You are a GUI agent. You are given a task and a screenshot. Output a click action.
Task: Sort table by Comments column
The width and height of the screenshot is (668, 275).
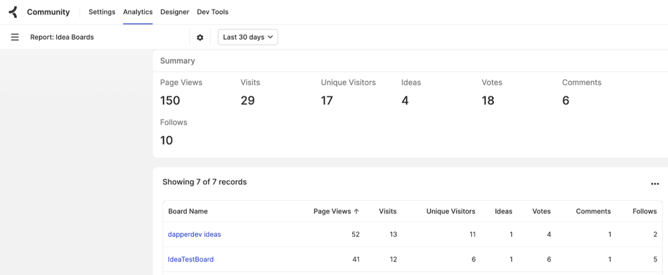point(593,211)
